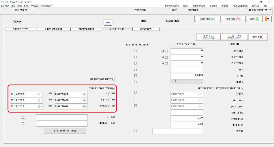This screenshot has width=274, height=147.
Task: Open תאריך נוסף מ: end date picker 31/12/2023
Action: [40, 106]
